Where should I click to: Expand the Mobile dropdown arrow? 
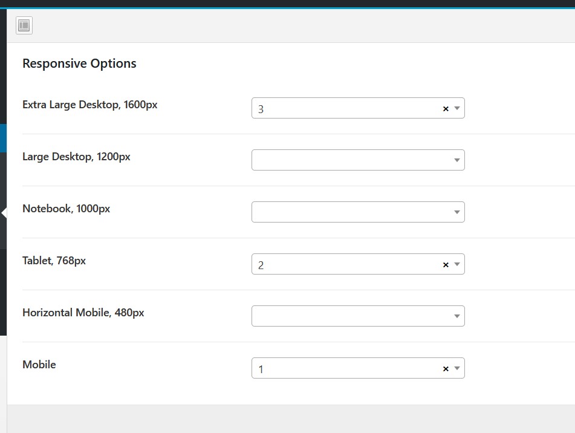click(x=457, y=368)
